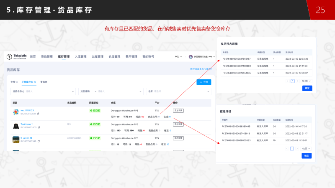Click the Tokgistic logo icon
The image size is (335, 188).
9,57
